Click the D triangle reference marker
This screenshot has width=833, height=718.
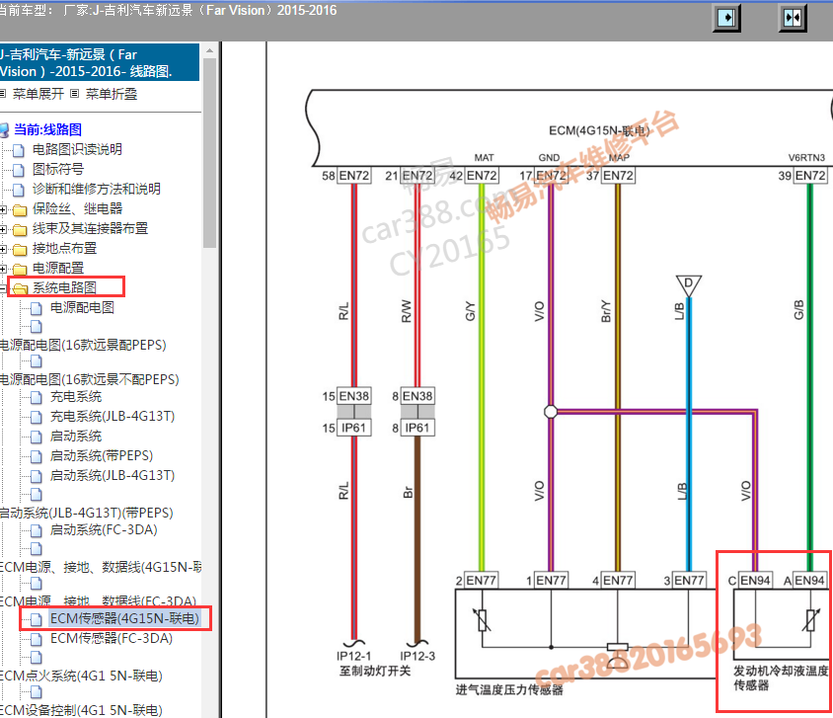pyautogui.click(x=689, y=284)
